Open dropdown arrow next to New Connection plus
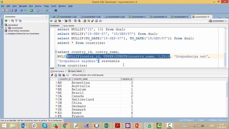The width and height of the screenshot is (229, 129). (9, 21)
